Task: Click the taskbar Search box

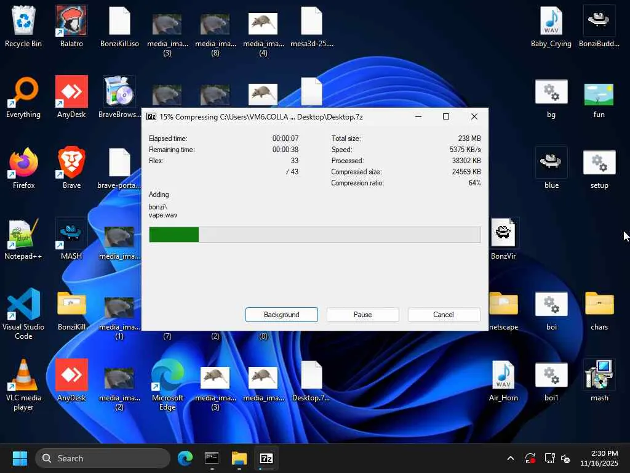Action: pos(103,458)
